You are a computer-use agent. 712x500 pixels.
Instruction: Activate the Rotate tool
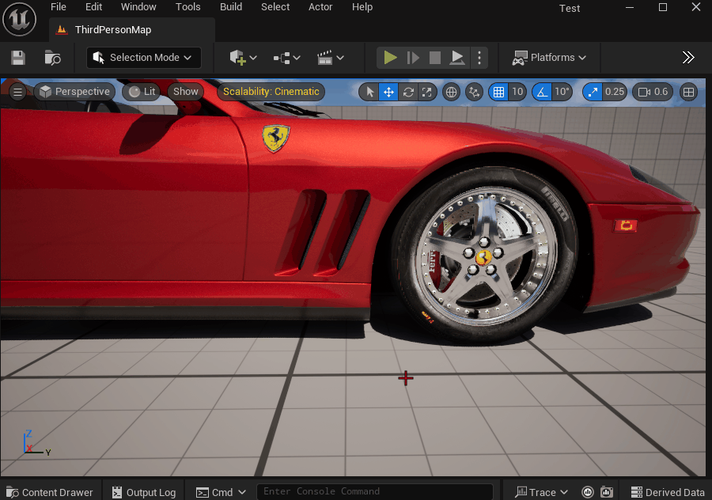[x=408, y=93]
